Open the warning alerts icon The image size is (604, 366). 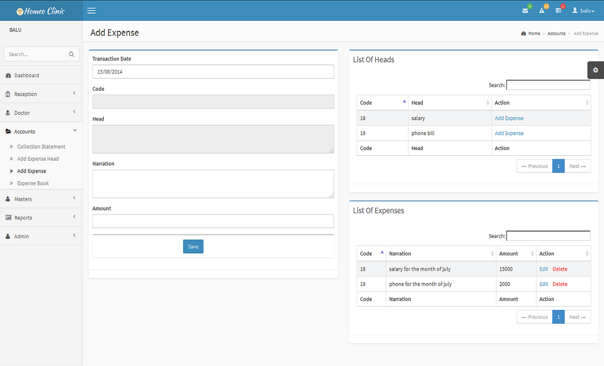(x=542, y=11)
